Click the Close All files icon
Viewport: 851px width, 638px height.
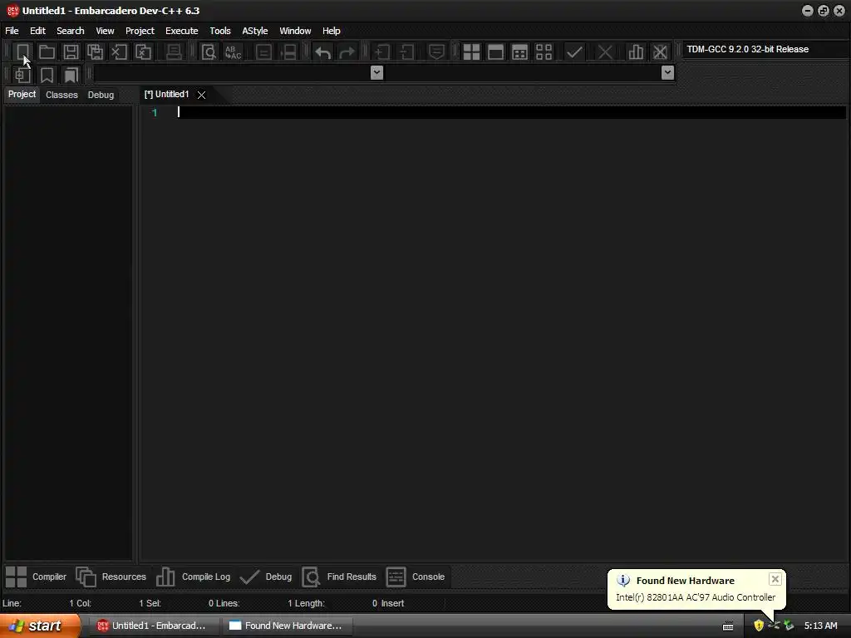tap(143, 52)
